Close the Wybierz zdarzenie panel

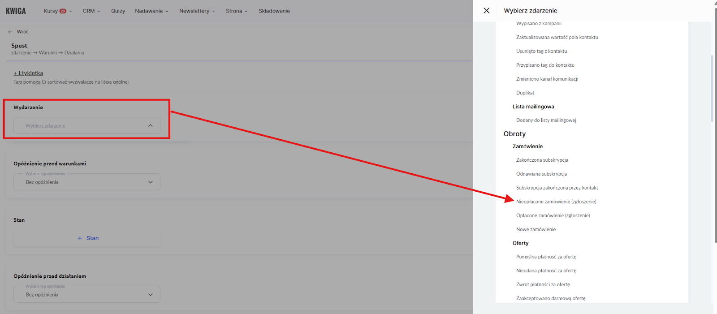click(x=487, y=10)
